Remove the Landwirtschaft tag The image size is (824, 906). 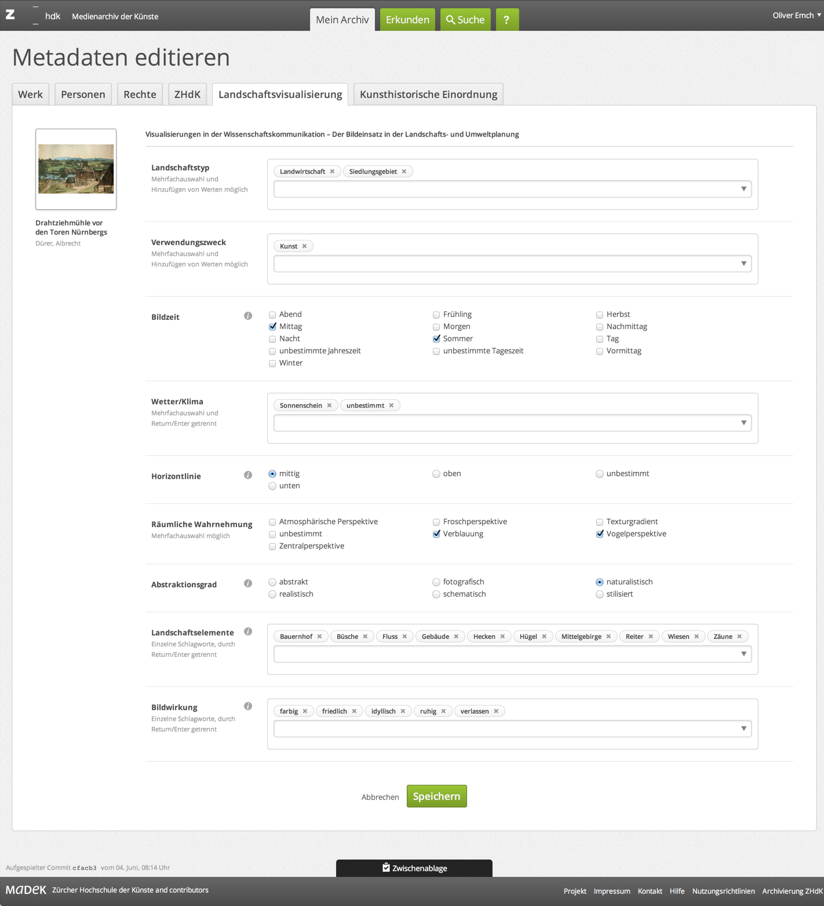[x=333, y=171]
